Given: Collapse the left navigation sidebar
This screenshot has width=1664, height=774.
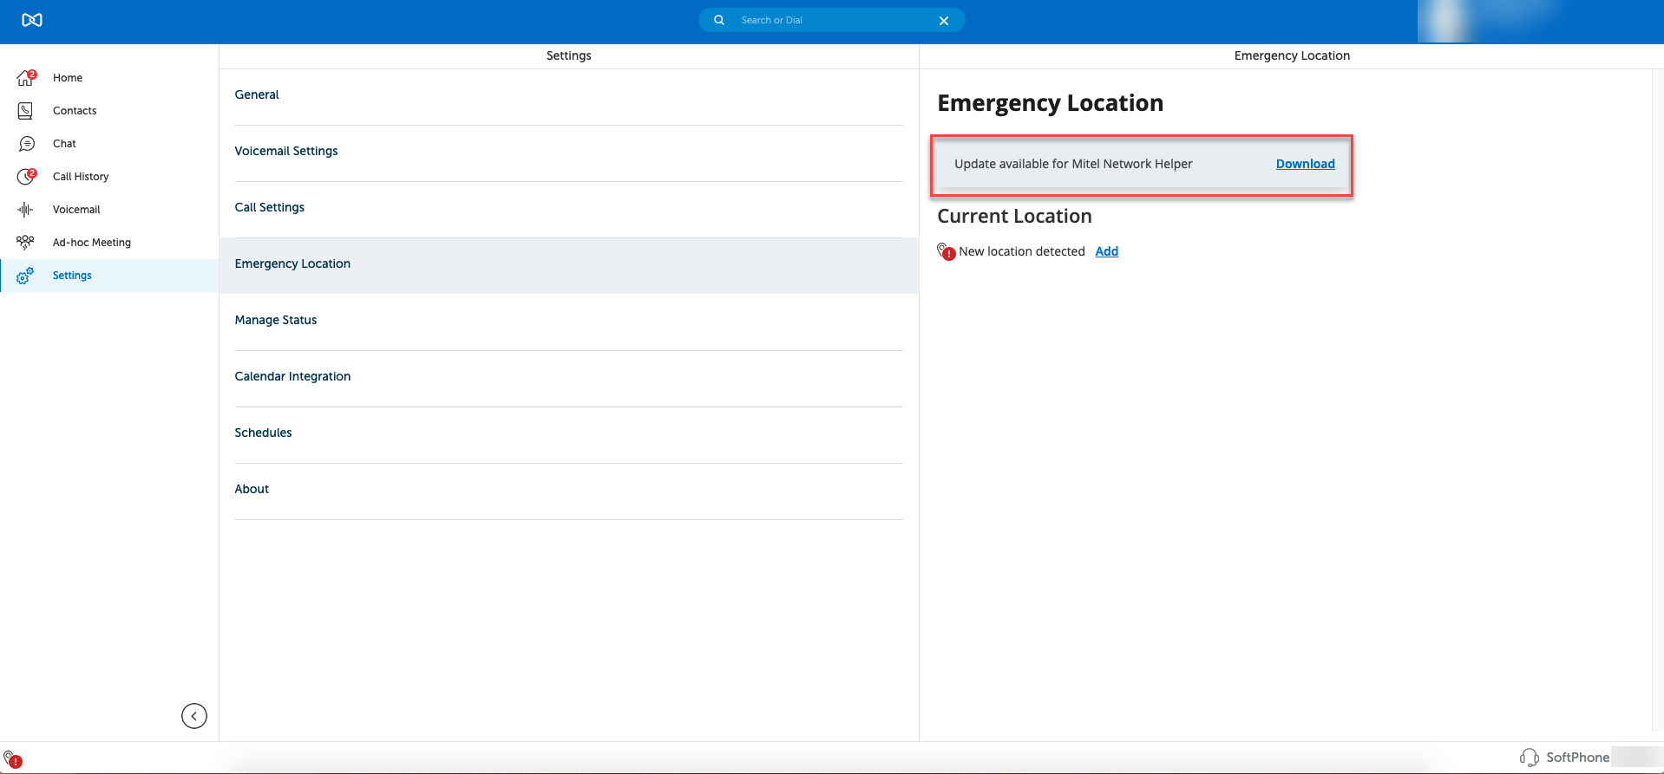Looking at the screenshot, I should click(194, 716).
